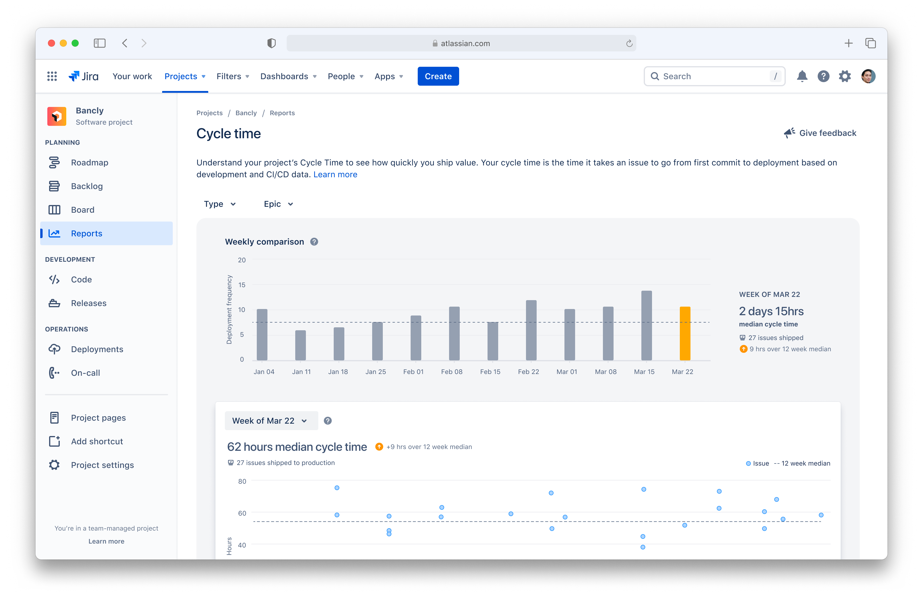Expand the Type filter dropdown

220,204
